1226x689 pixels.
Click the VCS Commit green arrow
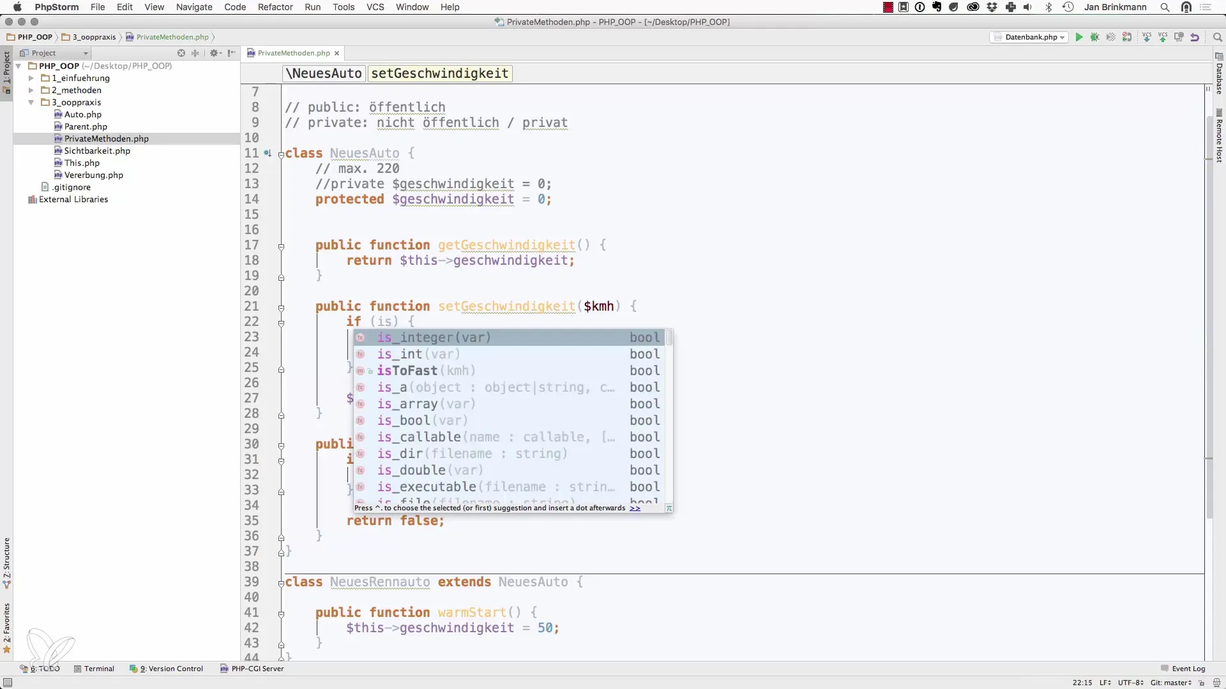1163,37
